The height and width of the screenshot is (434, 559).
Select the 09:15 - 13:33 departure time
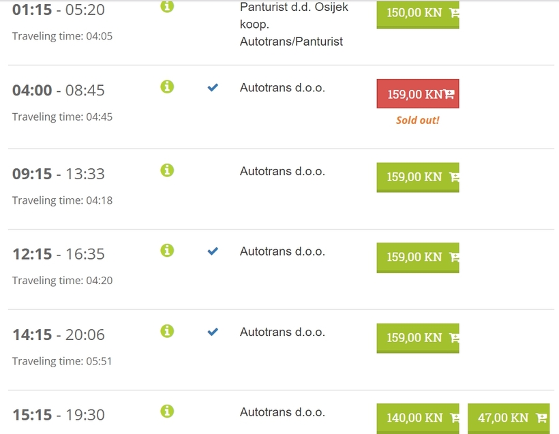(x=59, y=174)
